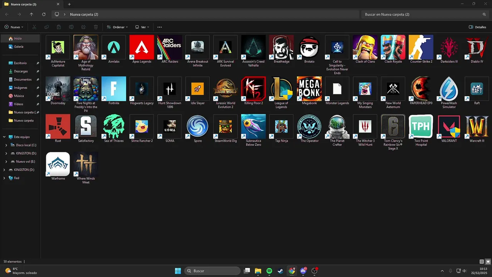
Task: Select the Clash of Clans shortcut
Action: point(365,47)
